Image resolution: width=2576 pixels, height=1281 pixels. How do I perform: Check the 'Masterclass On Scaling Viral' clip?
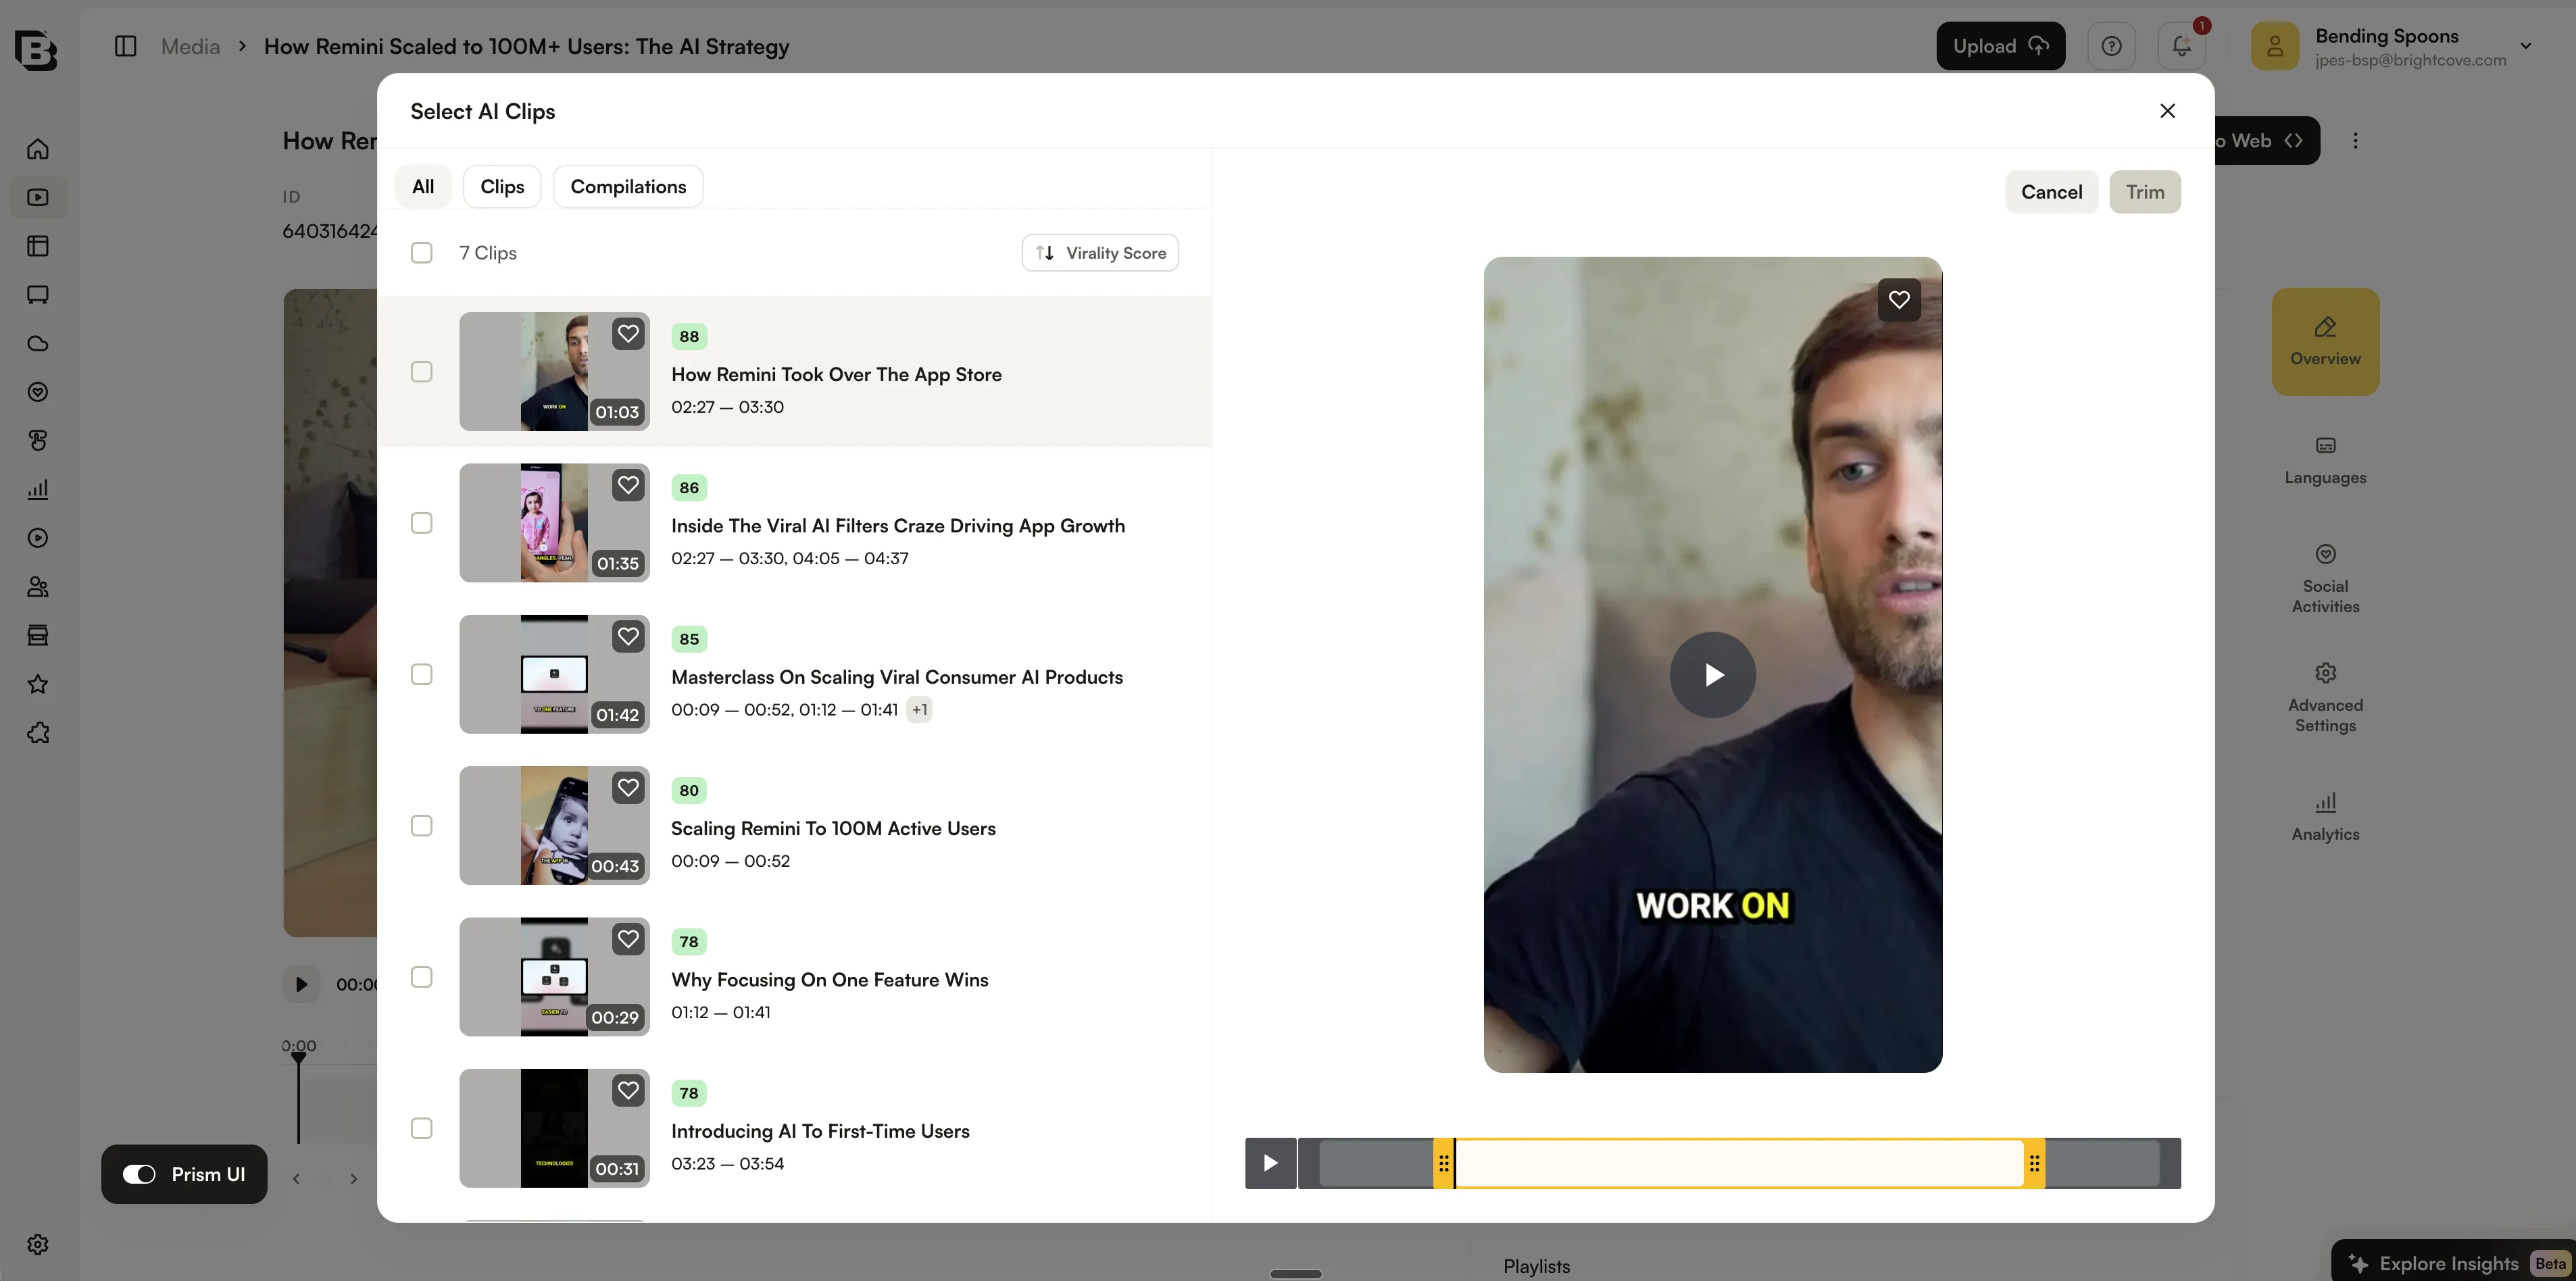click(422, 675)
